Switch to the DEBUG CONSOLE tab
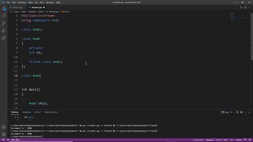This screenshot has height=142, width=253. pos(51,112)
